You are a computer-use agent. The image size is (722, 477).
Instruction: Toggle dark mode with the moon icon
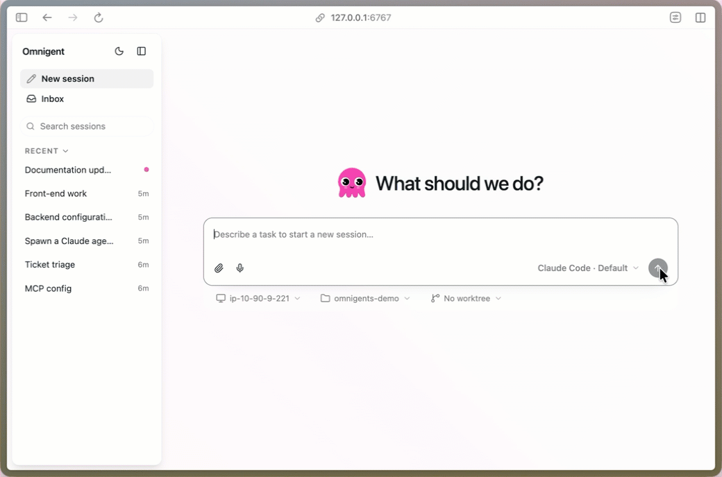pyautogui.click(x=119, y=51)
